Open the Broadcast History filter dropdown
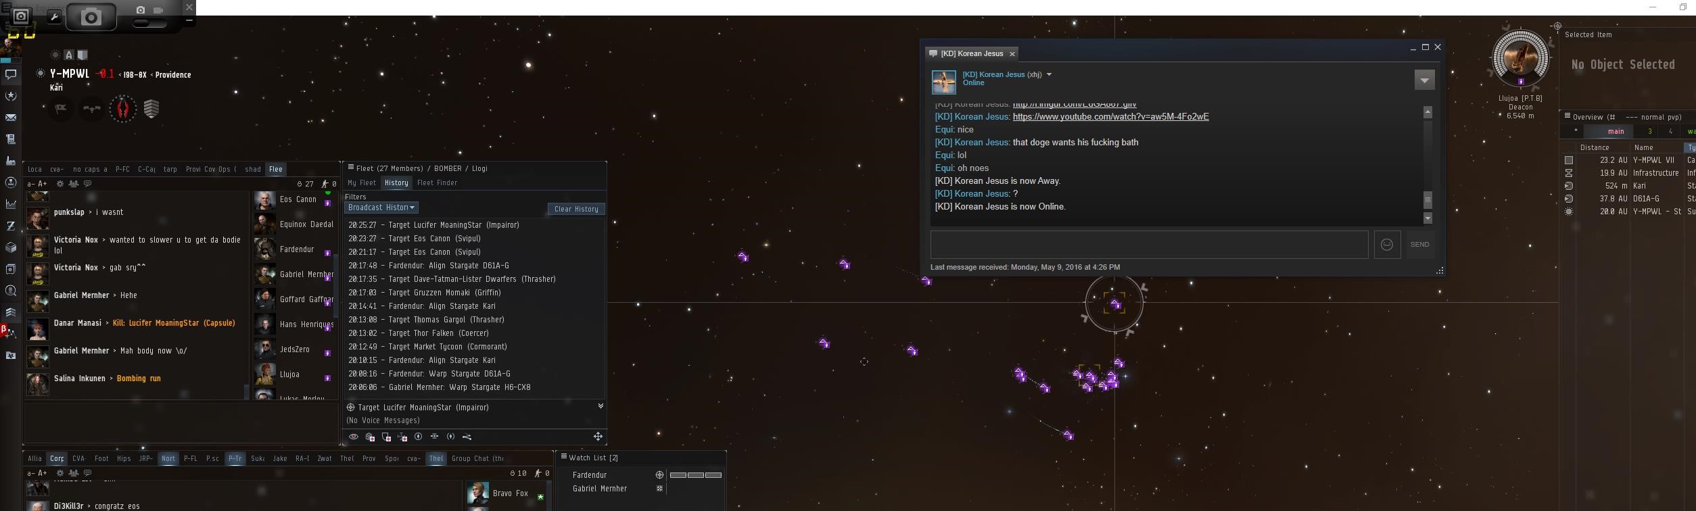Image resolution: width=1696 pixels, height=511 pixels. (381, 208)
